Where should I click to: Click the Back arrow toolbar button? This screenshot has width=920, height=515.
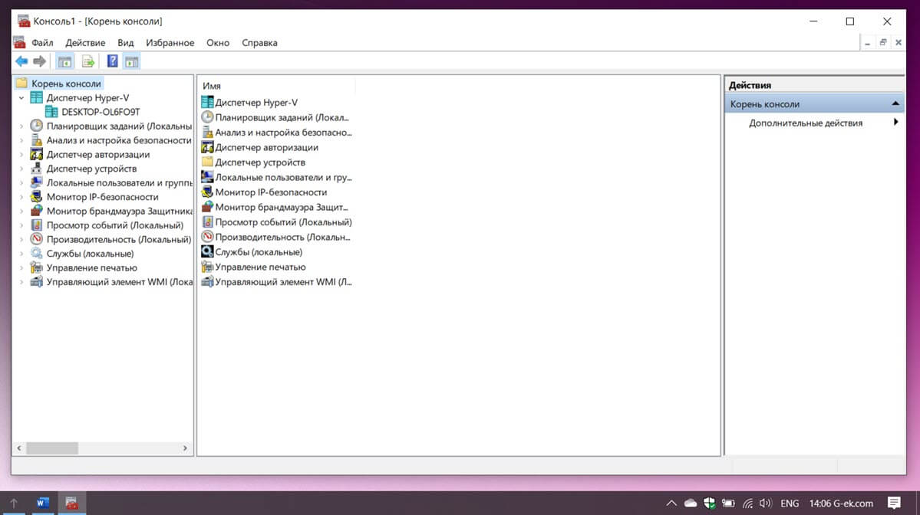(x=21, y=61)
